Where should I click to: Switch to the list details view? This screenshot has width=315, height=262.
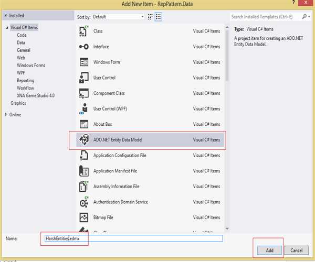pyautogui.click(x=158, y=17)
